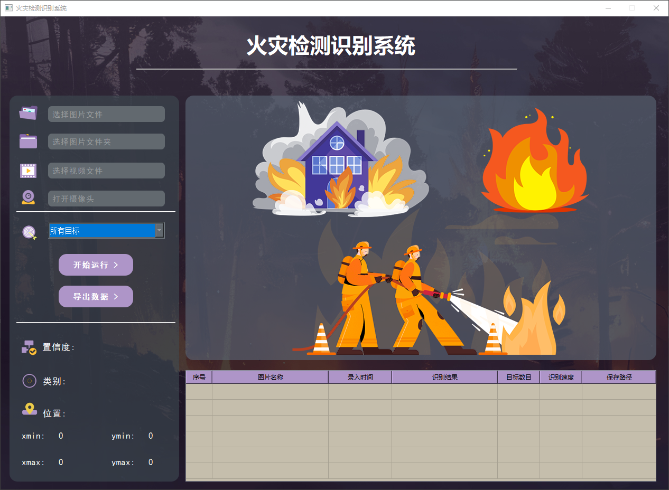Click the 选择视频文件 input field
The image size is (669, 490).
pos(106,170)
